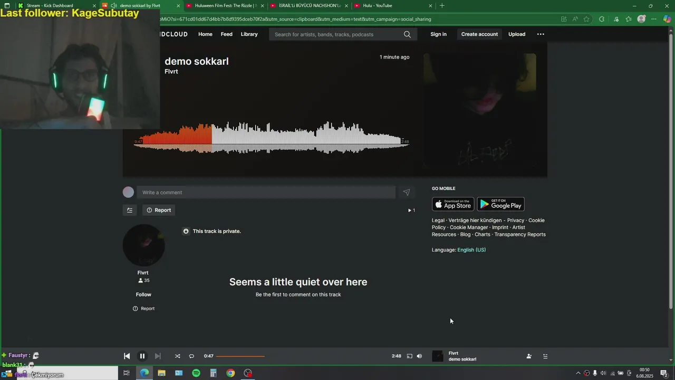The image size is (675, 380).
Task: Open the Transparency Reports footer link
Action: pos(520,234)
